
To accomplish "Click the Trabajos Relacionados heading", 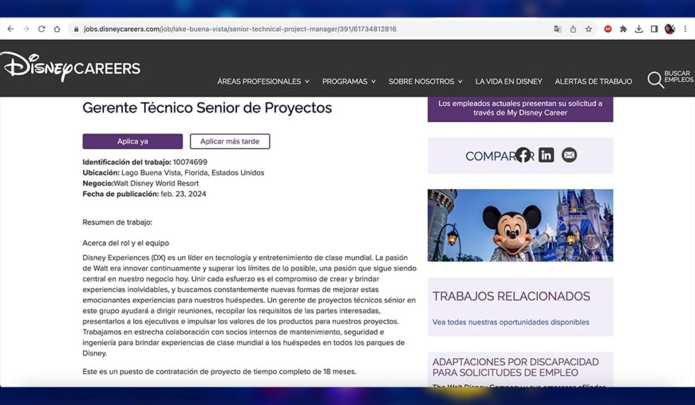I will tap(511, 296).
